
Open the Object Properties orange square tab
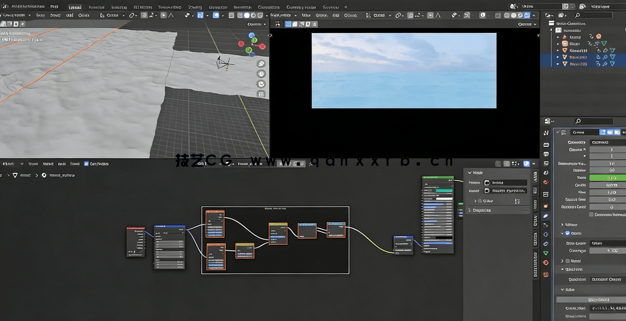coord(545,205)
